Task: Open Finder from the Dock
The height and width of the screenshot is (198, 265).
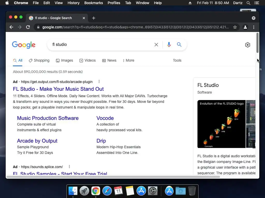Action: coord(73,191)
